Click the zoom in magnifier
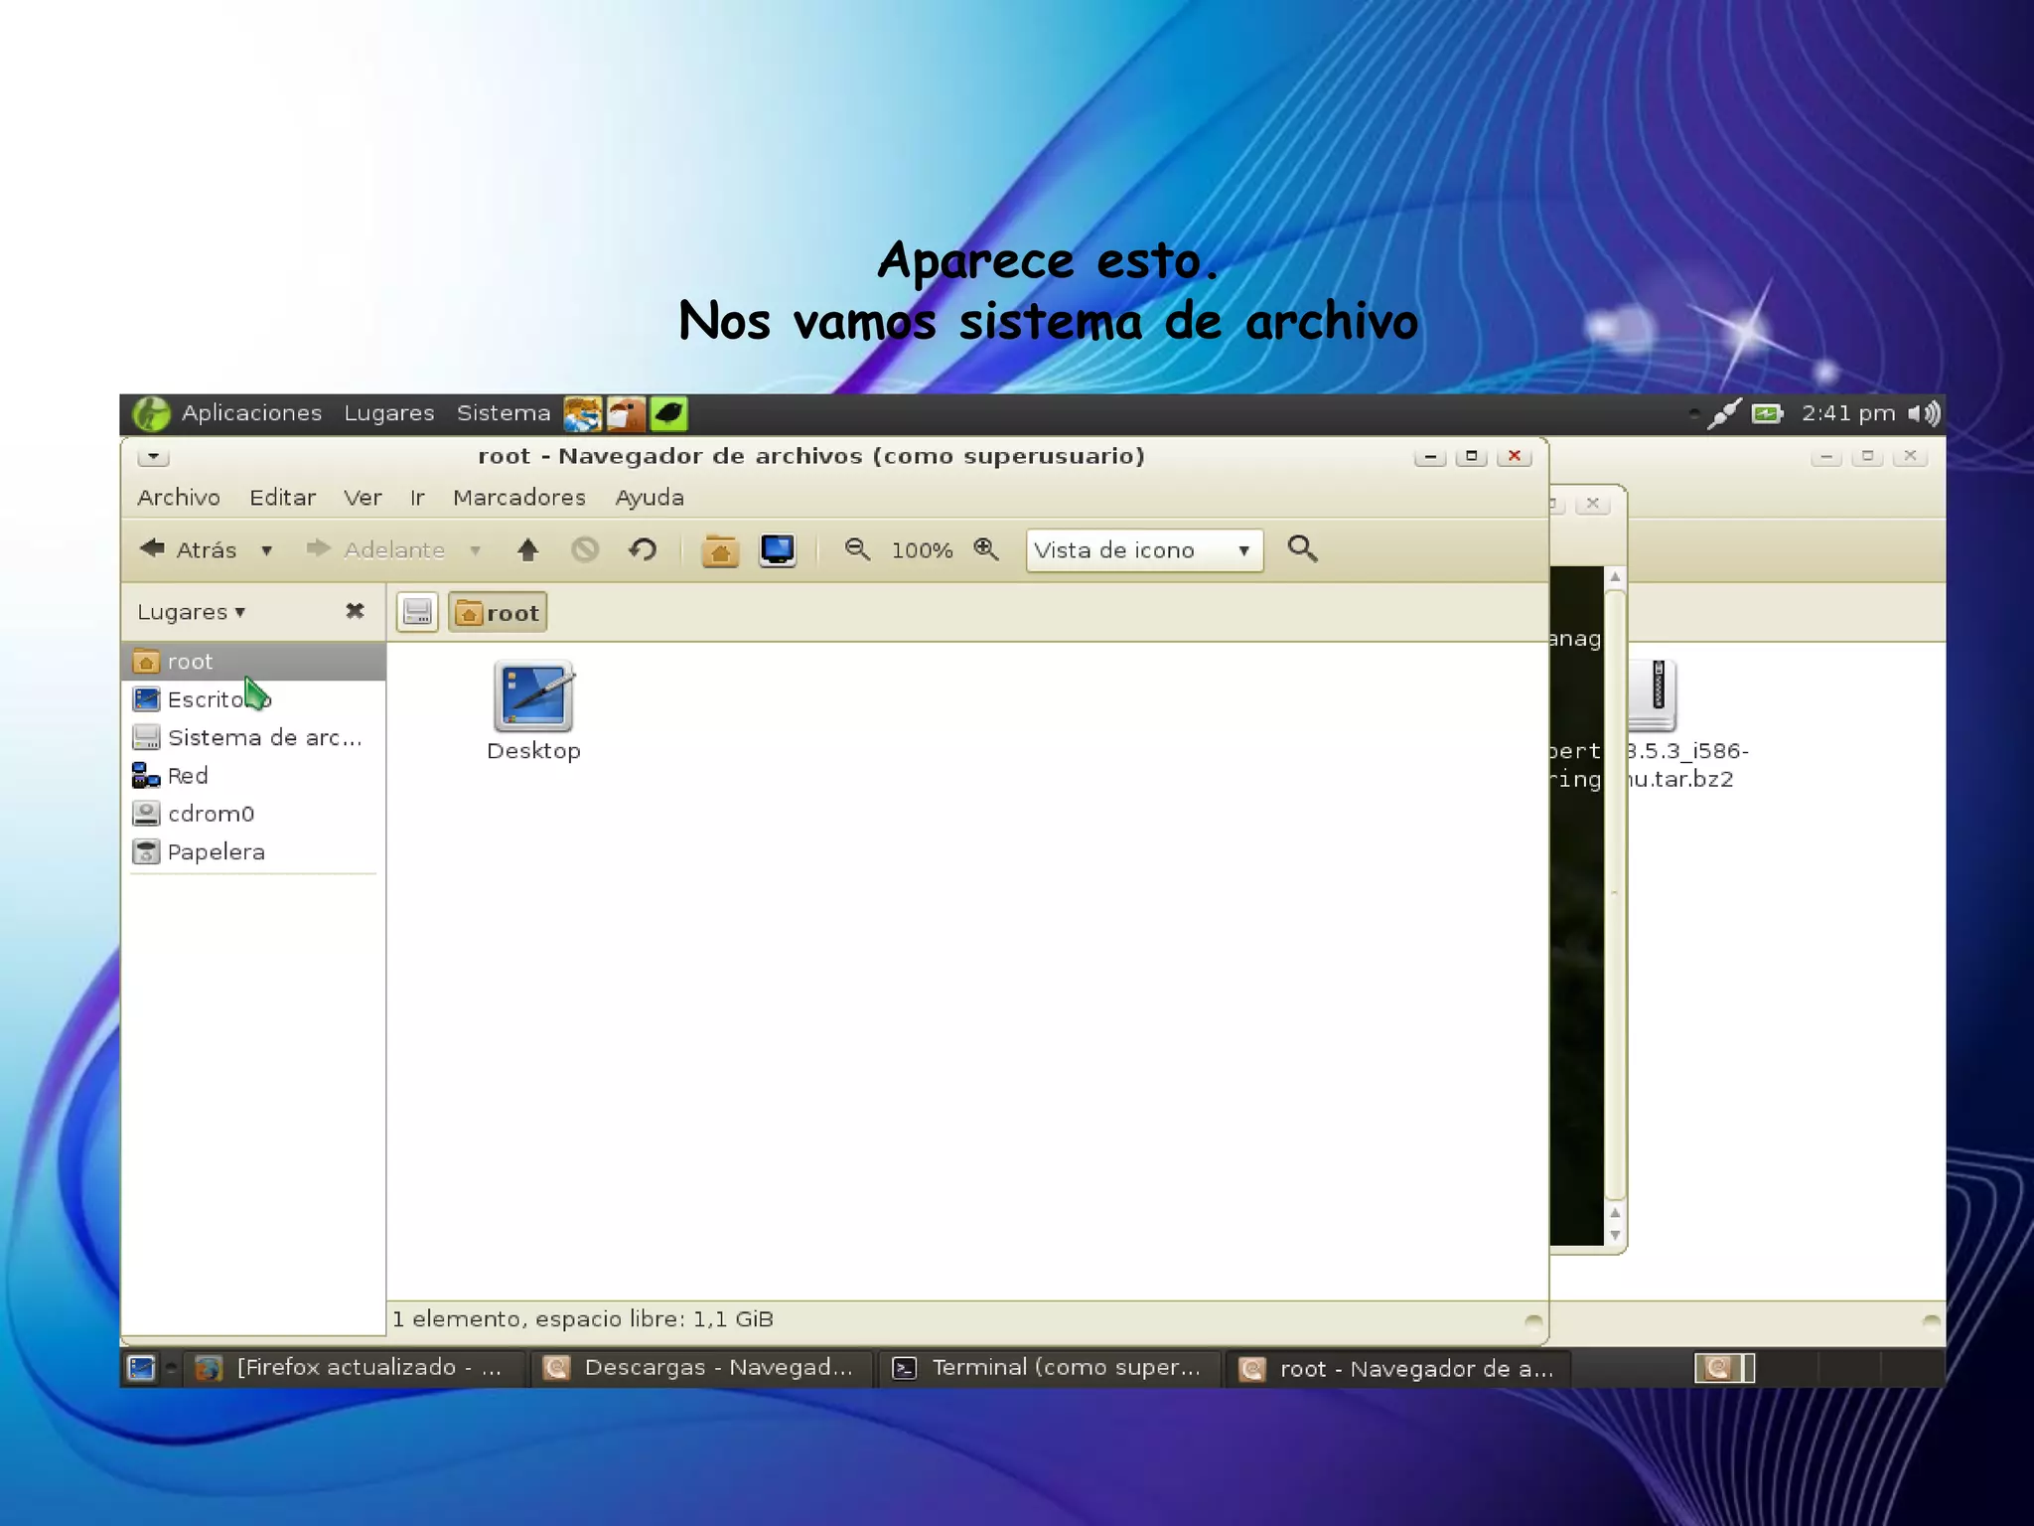The height and width of the screenshot is (1526, 2034). click(x=985, y=549)
